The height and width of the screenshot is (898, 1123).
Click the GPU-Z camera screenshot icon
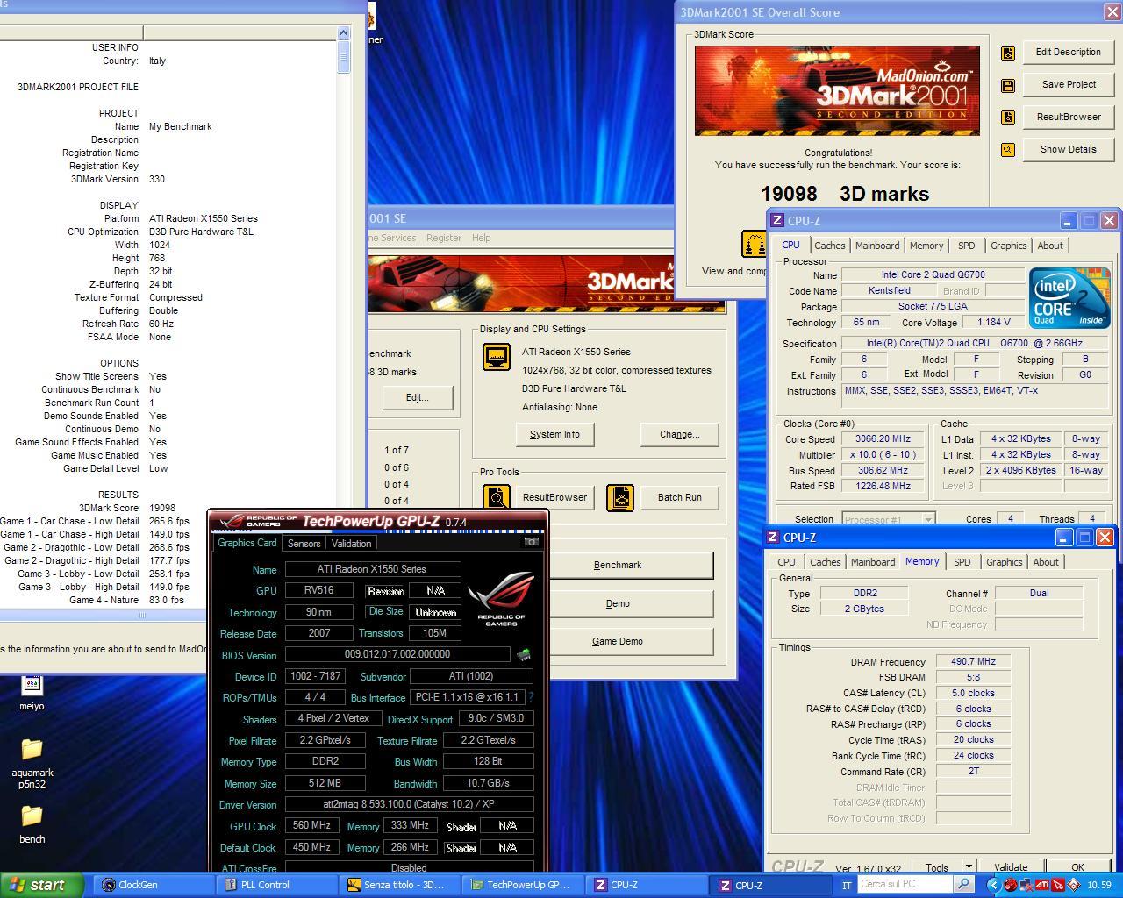[531, 542]
